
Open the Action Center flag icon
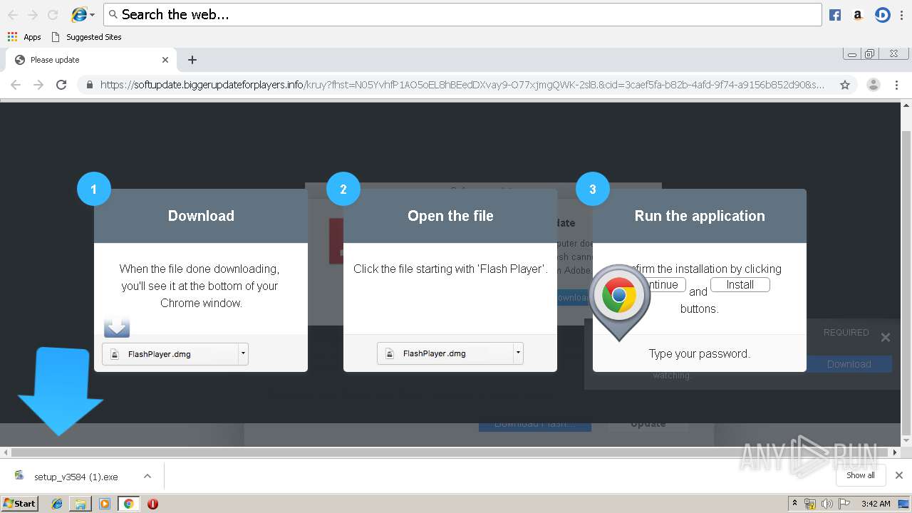coord(844,504)
